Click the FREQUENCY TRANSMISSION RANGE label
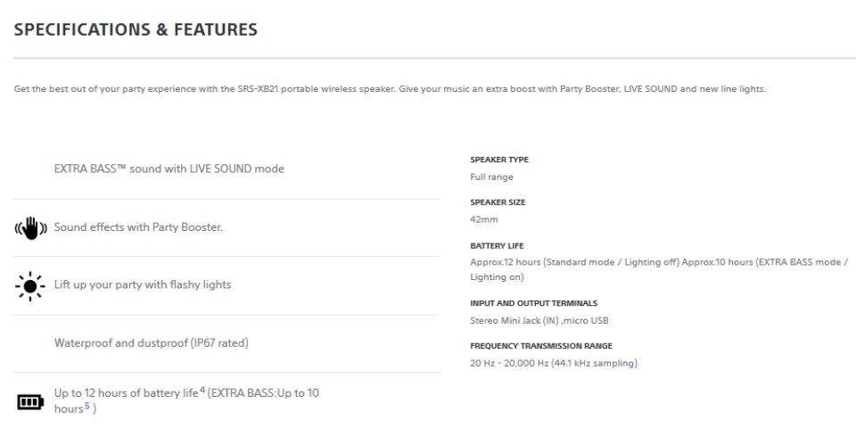 click(541, 346)
